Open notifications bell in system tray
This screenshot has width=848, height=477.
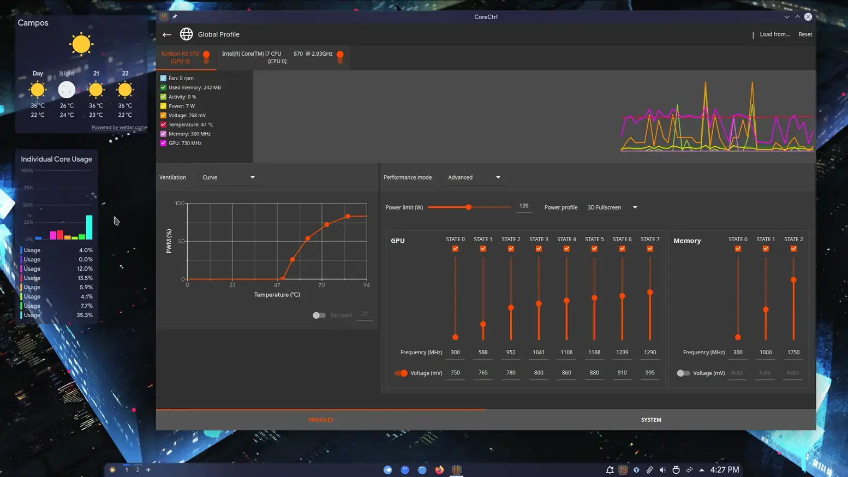click(610, 469)
